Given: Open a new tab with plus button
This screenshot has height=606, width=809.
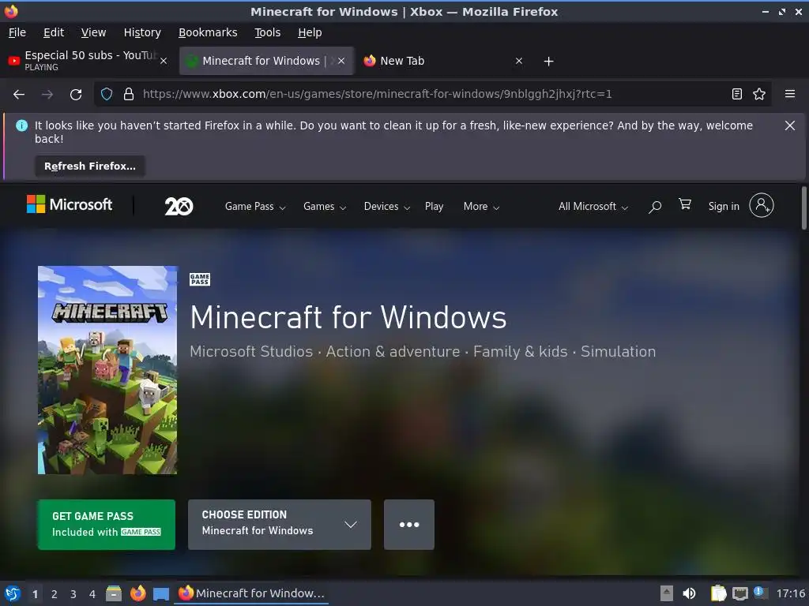Looking at the screenshot, I should coord(549,62).
